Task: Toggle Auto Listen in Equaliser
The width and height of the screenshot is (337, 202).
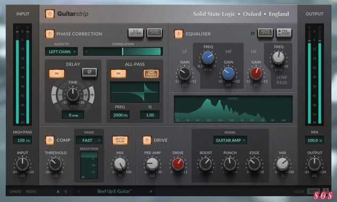Action: [265, 33]
